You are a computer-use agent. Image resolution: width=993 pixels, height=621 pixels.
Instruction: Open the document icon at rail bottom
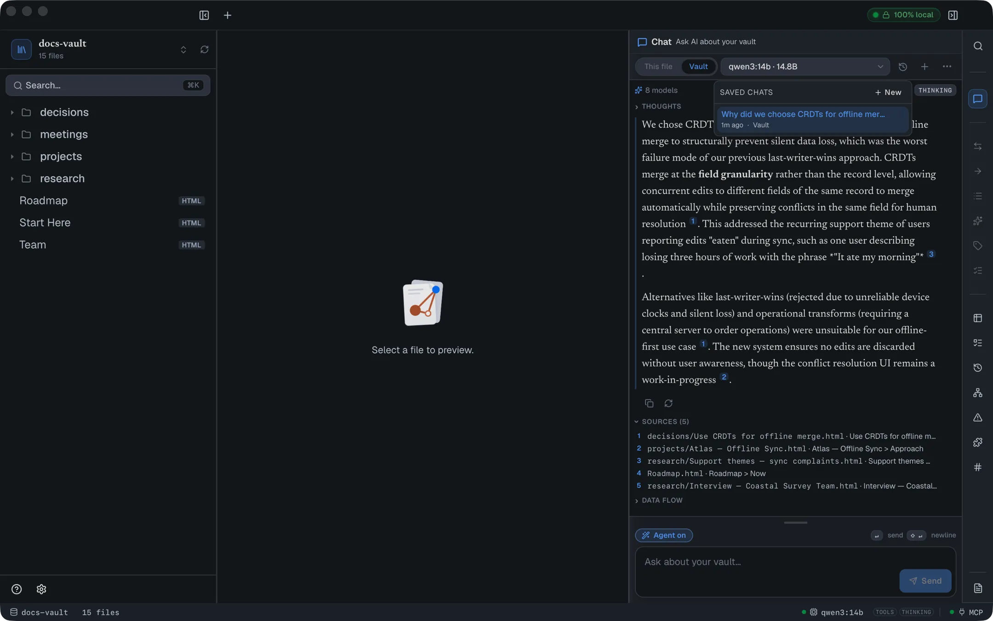(978, 588)
